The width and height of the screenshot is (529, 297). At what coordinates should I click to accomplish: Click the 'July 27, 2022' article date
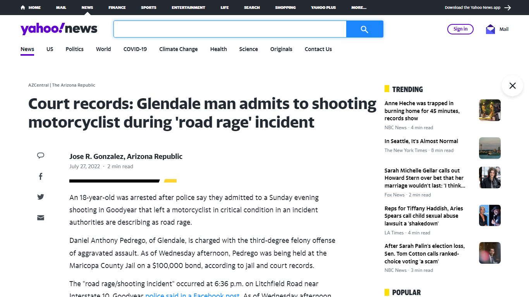pyautogui.click(x=84, y=167)
